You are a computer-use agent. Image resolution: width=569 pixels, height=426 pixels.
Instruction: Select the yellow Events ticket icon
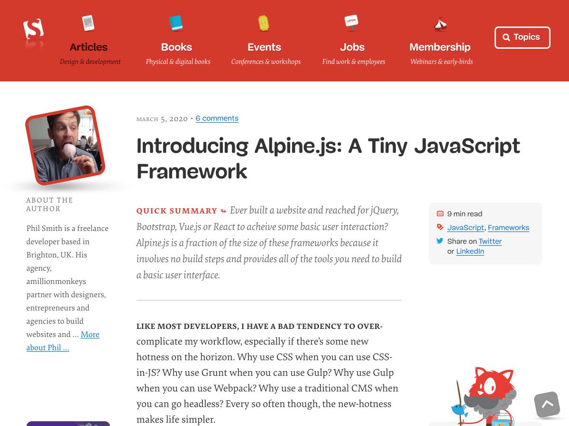(x=264, y=23)
